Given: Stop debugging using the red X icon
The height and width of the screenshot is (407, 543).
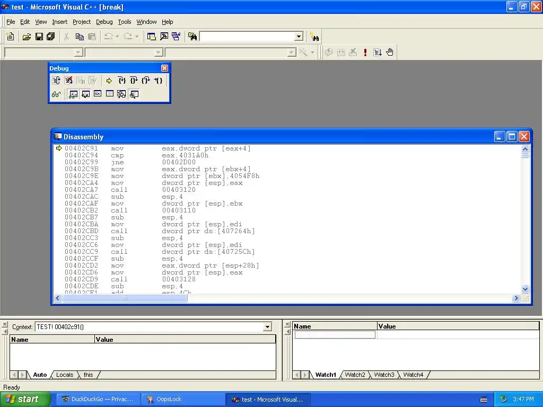Looking at the screenshot, I should 68,81.
